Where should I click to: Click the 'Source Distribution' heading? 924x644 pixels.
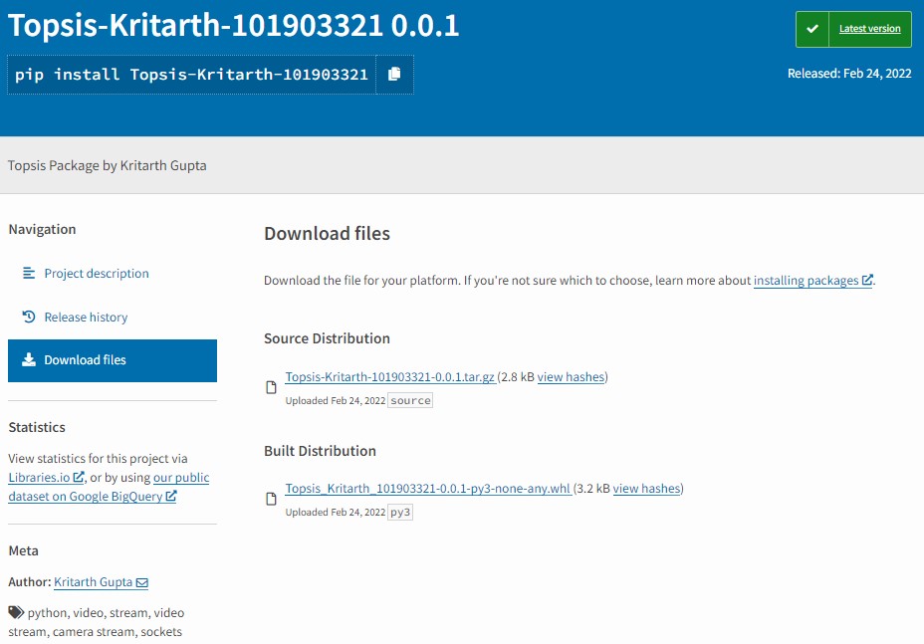(327, 338)
